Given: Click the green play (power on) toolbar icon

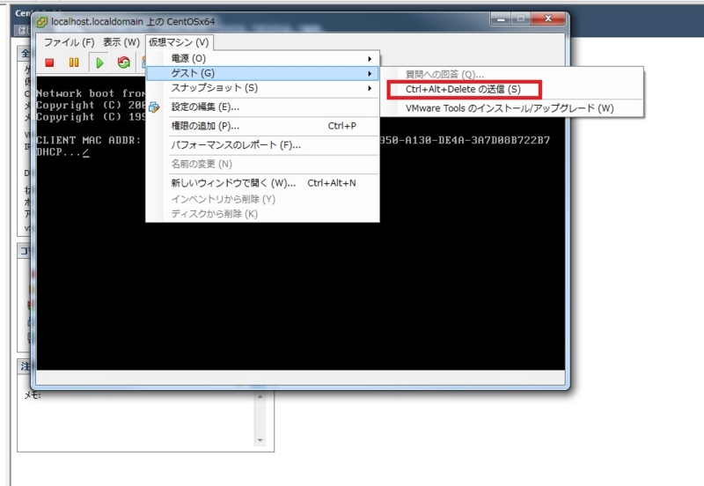Looking at the screenshot, I should tap(99, 63).
